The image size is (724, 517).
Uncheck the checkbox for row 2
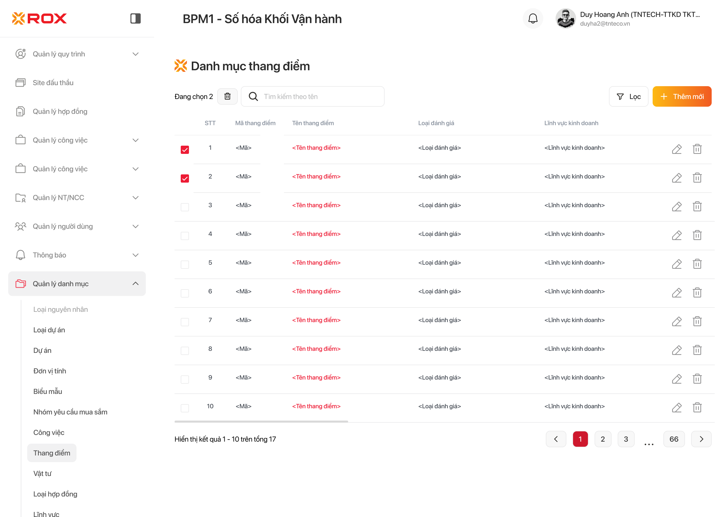[185, 178]
